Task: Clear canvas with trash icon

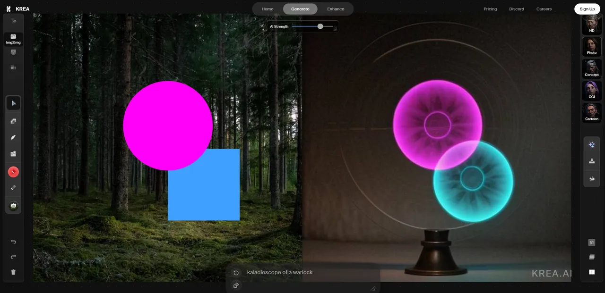Action: tap(13, 272)
